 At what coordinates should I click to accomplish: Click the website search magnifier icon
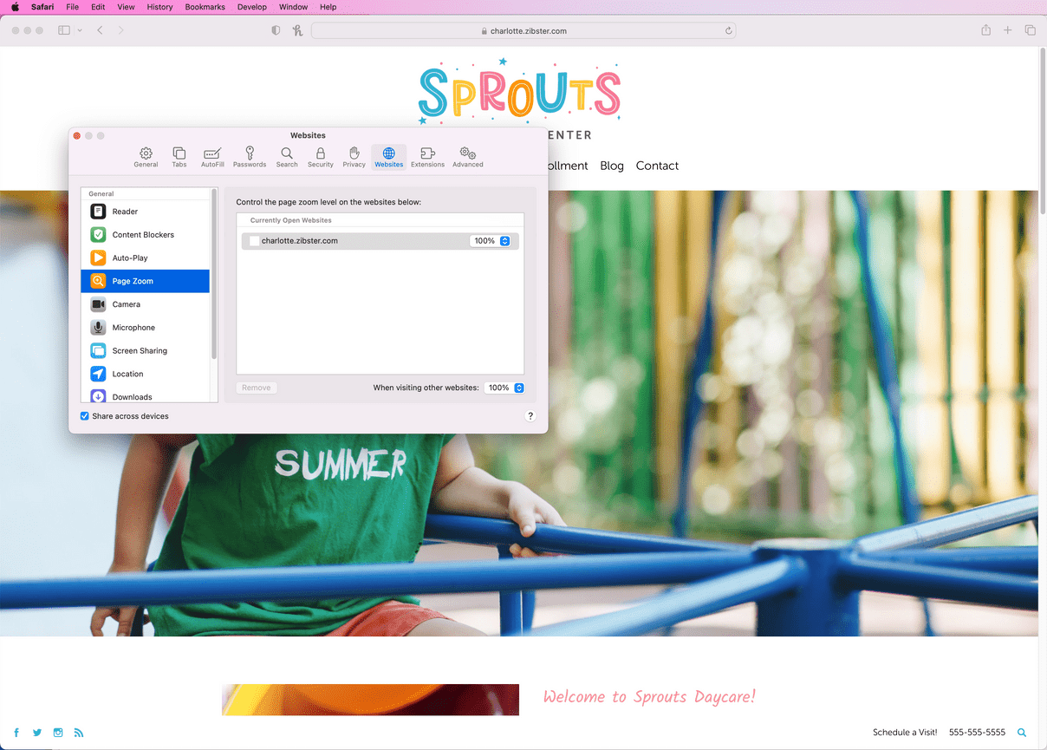pos(1022,733)
